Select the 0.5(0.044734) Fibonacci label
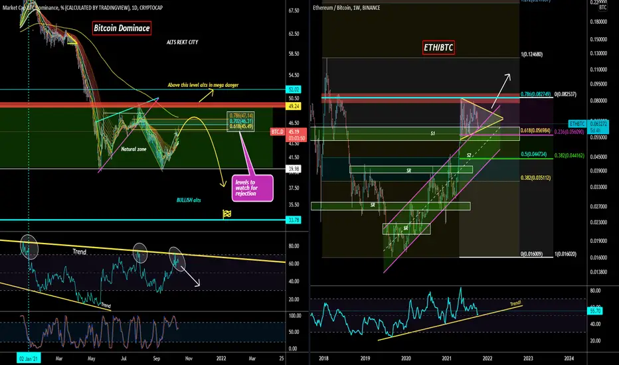Viewport: 619px width, 365px height. click(x=534, y=154)
